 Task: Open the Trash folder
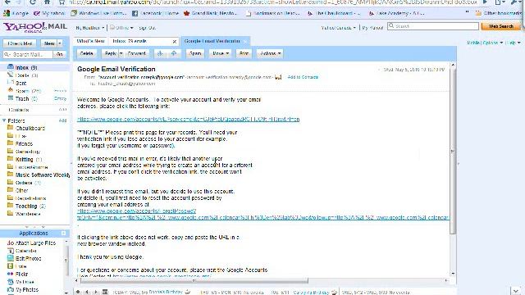pos(22,98)
